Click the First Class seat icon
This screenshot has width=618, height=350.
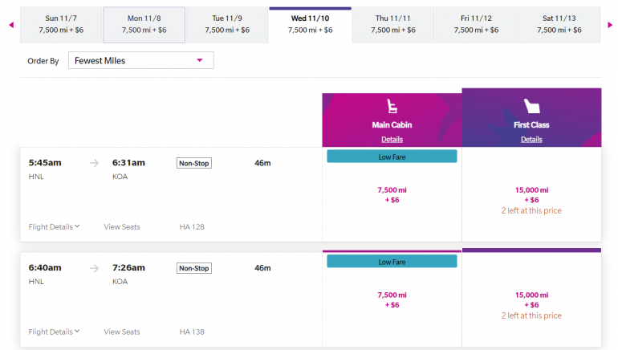click(x=531, y=107)
